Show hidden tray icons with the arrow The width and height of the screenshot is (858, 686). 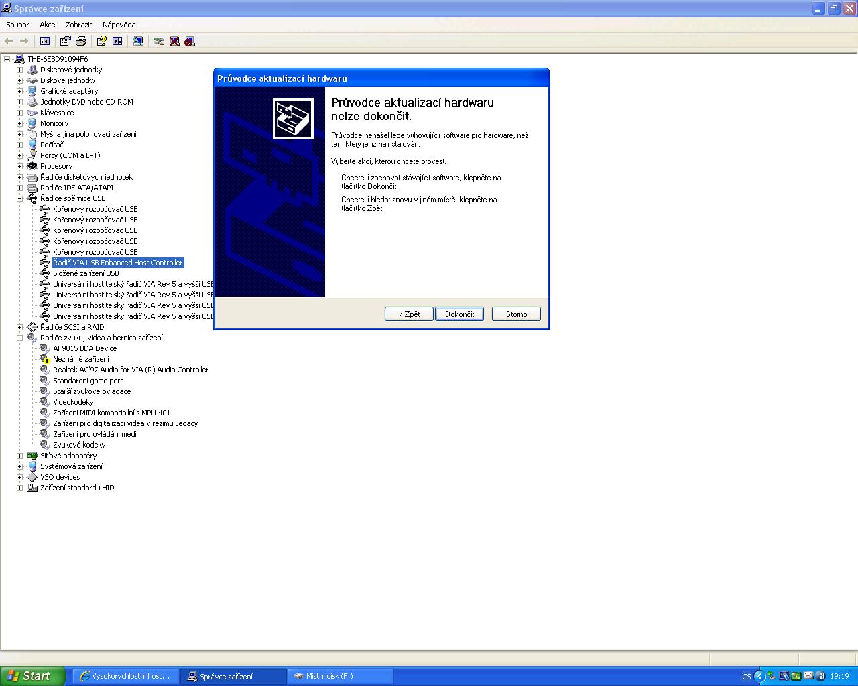759,676
